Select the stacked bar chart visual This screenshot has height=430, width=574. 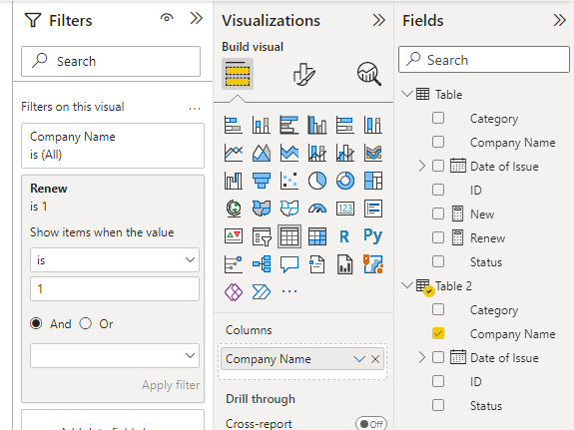coord(234,125)
